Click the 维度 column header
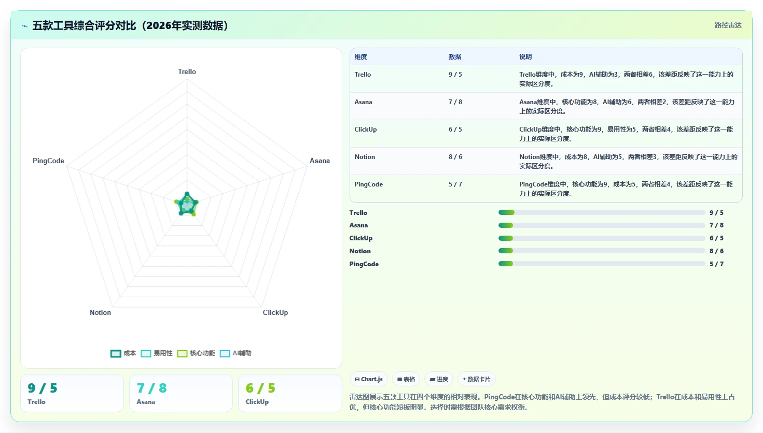763x433 pixels. pyautogui.click(x=361, y=57)
